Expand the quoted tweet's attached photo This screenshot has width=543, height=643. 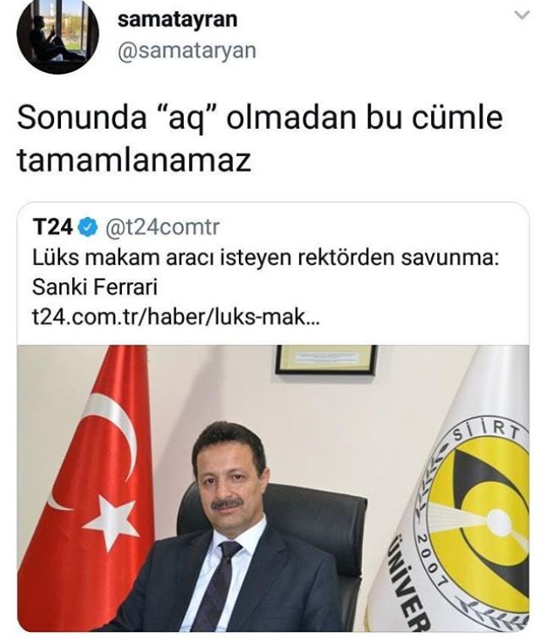tap(273, 488)
